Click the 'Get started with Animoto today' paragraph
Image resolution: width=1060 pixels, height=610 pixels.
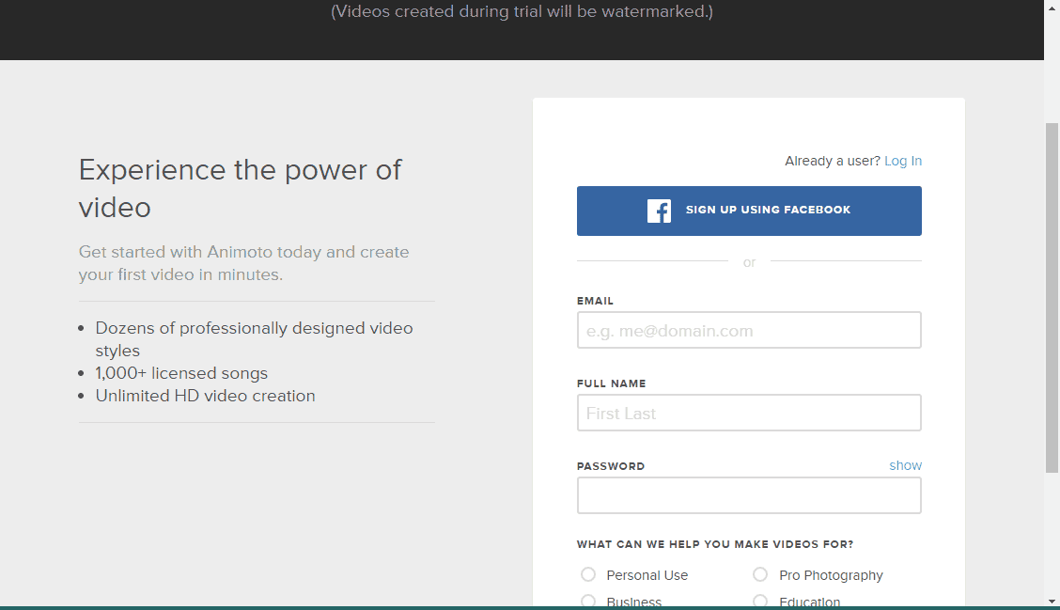pos(243,263)
